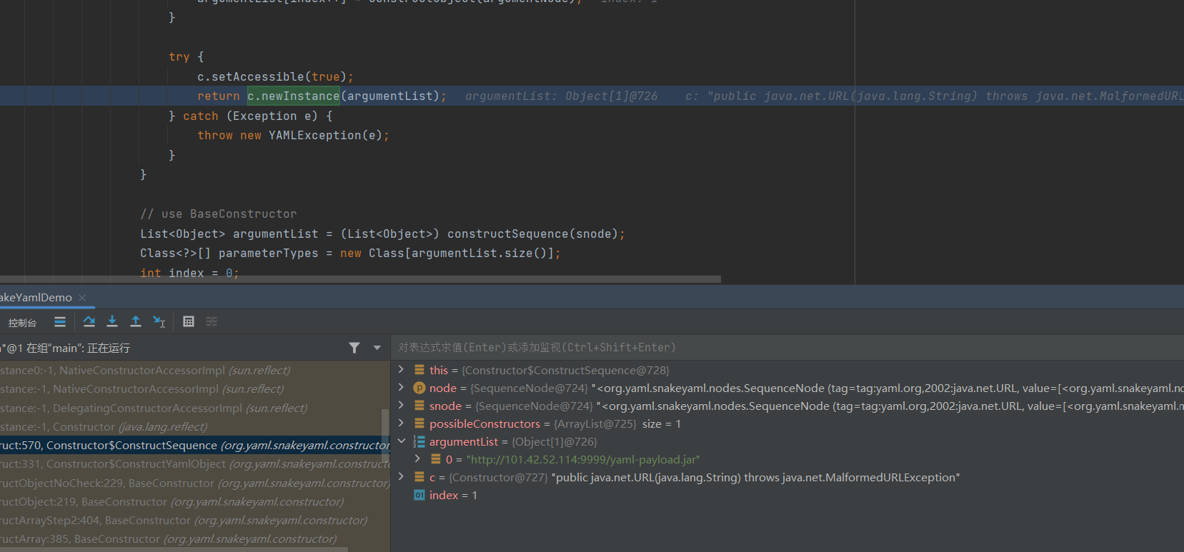1184x552 pixels.
Task: Click the inline 'argumentList: Object[1]@726' hint
Action: coord(561,96)
